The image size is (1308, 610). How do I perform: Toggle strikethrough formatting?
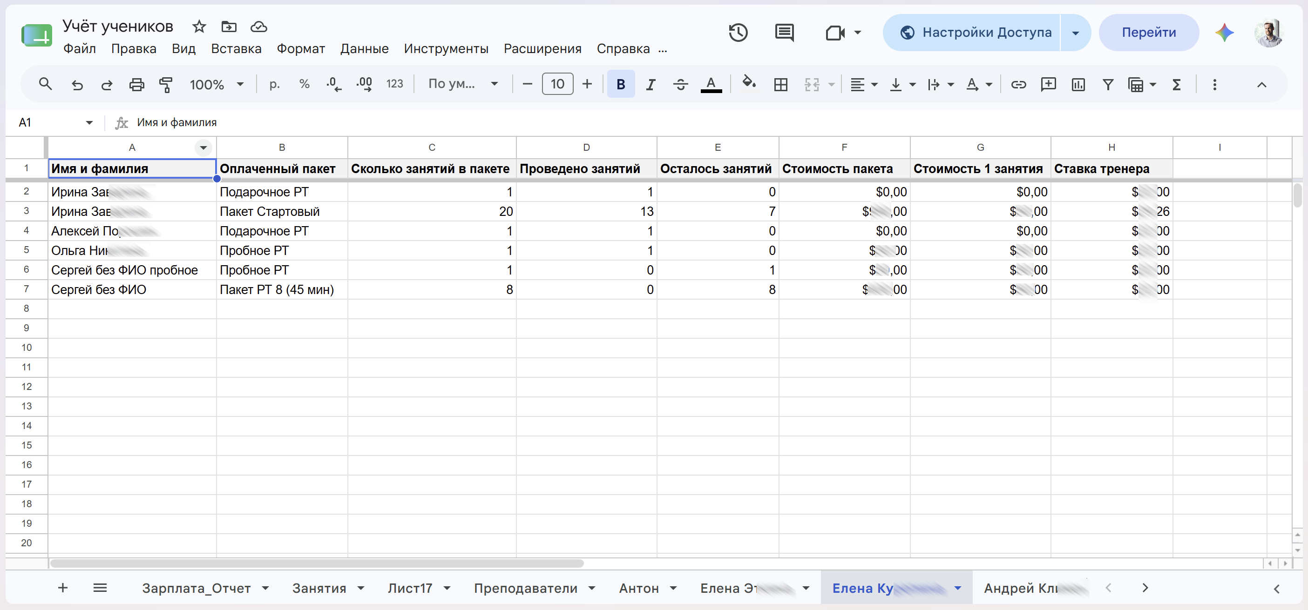click(680, 84)
